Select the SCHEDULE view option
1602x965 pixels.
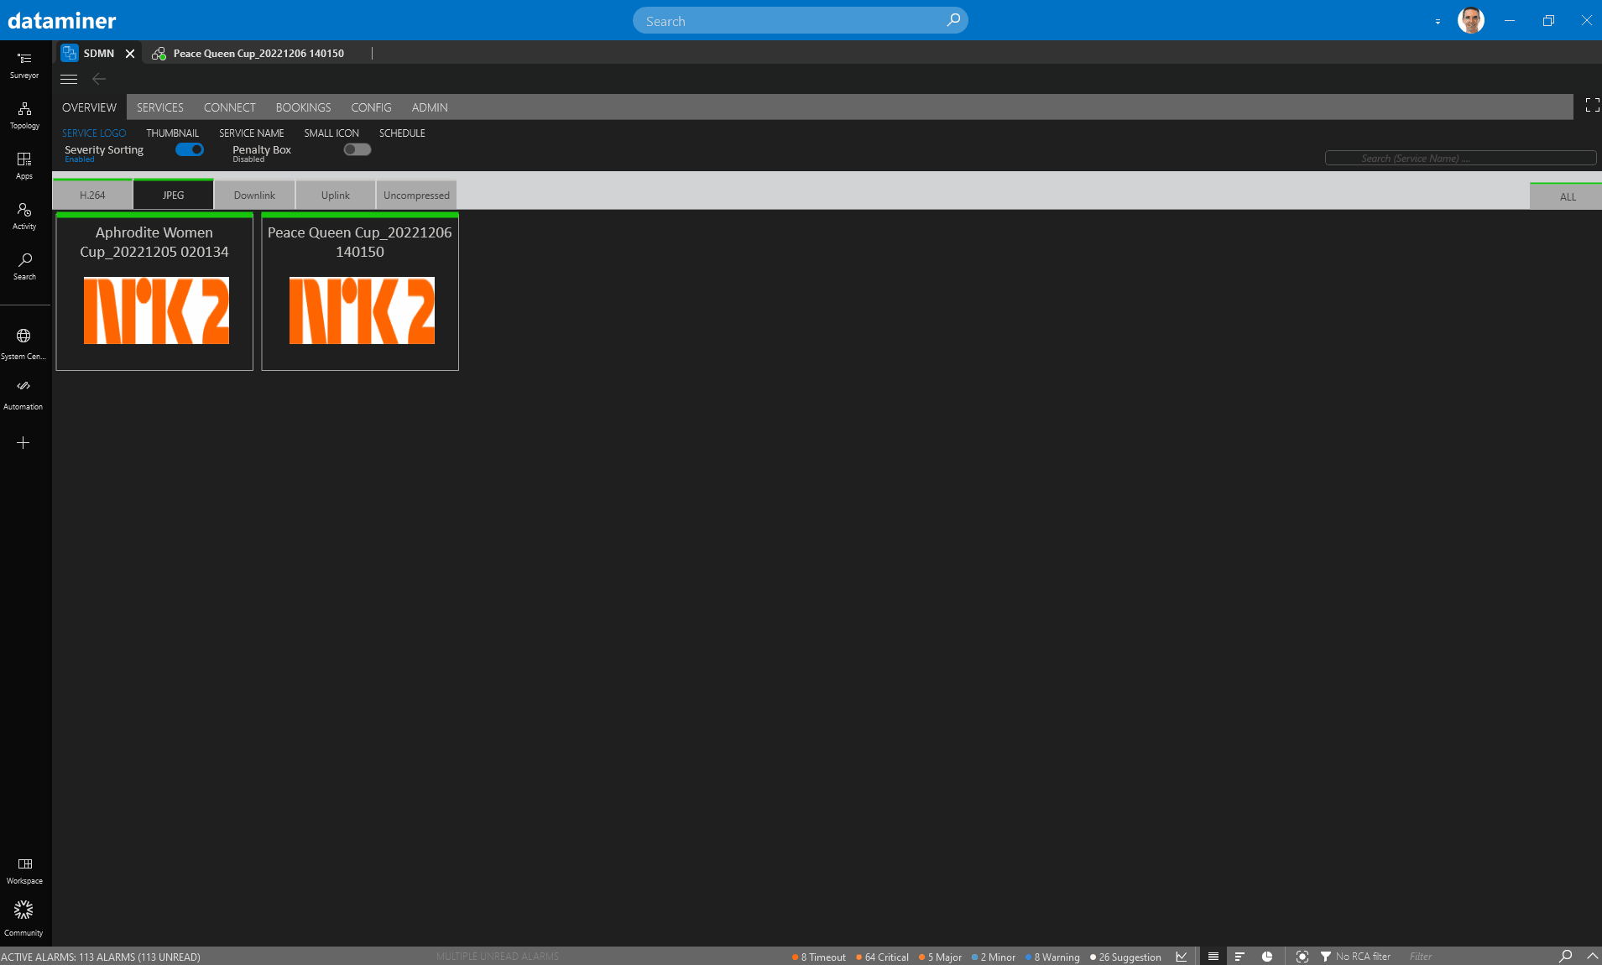tap(402, 133)
